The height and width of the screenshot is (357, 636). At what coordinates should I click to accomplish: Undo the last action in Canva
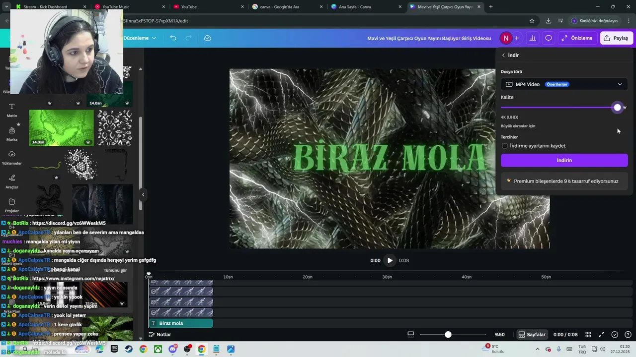[x=173, y=38]
